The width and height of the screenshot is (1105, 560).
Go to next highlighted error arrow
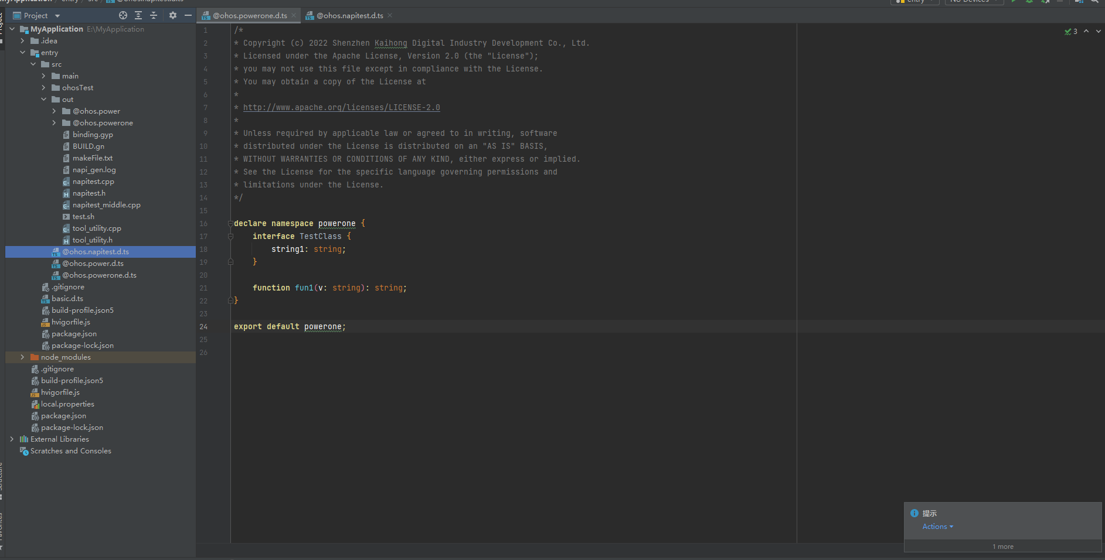click(1098, 31)
